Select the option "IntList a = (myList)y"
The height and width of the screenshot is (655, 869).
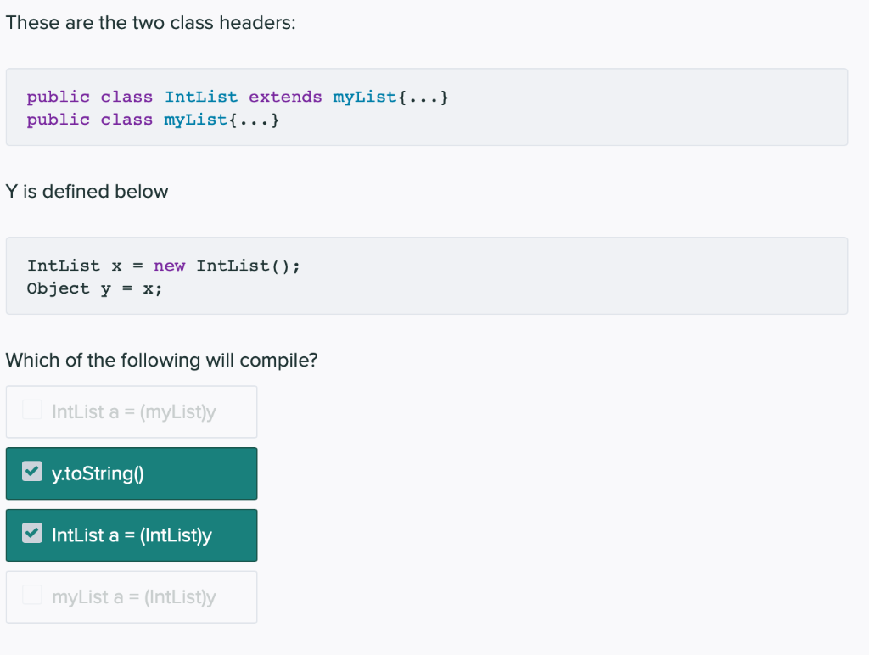132,411
